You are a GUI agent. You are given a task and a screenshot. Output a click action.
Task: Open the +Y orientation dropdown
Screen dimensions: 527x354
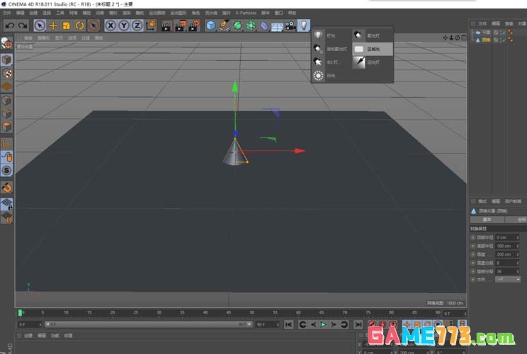508,280
